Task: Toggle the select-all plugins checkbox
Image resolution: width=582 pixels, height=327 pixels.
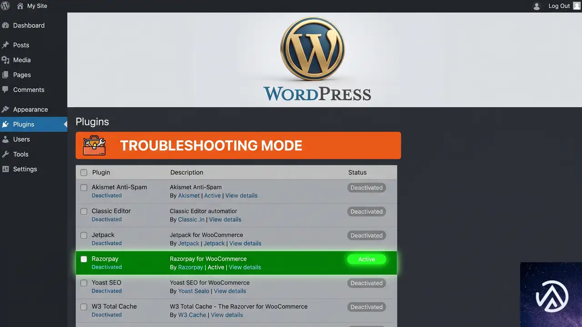Action: tap(84, 173)
